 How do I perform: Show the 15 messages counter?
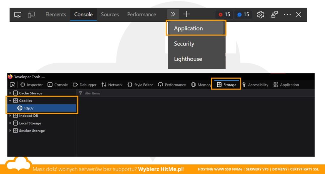click(243, 15)
